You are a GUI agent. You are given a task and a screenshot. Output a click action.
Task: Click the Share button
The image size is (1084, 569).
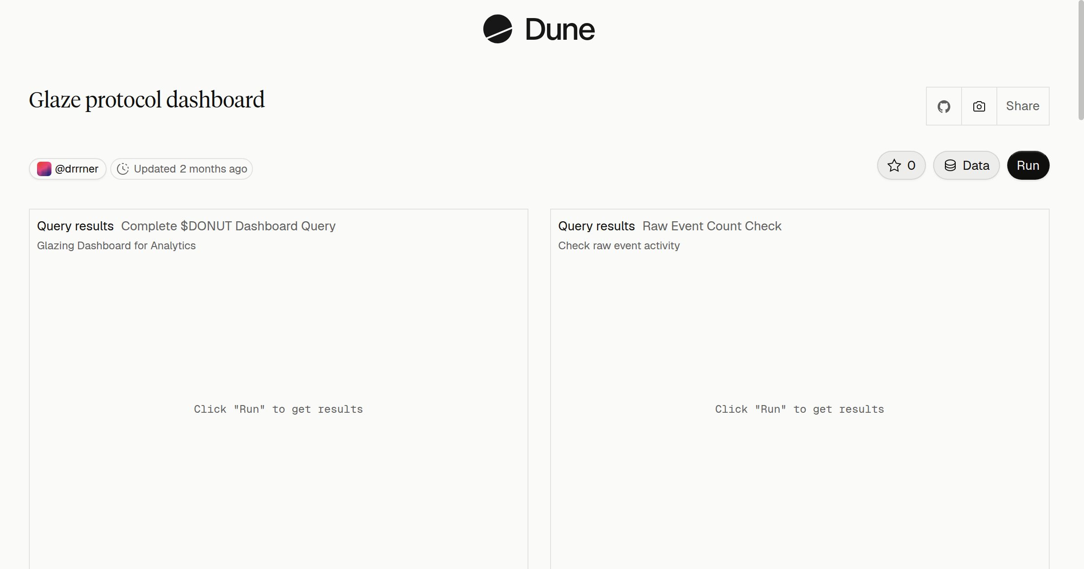(1023, 106)
